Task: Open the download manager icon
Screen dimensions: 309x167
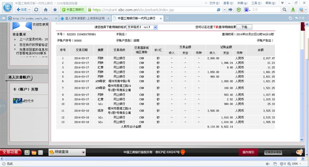Action: (x=293, y=10)
